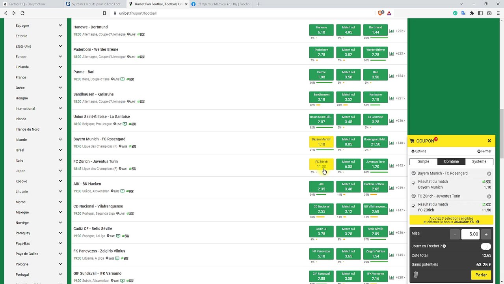Expand Italie leagues
The width and height of the screenshot is (504, 284).
pyautogui.click(x=60, y=161)
